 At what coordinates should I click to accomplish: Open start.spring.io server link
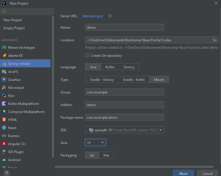[93, 16]
